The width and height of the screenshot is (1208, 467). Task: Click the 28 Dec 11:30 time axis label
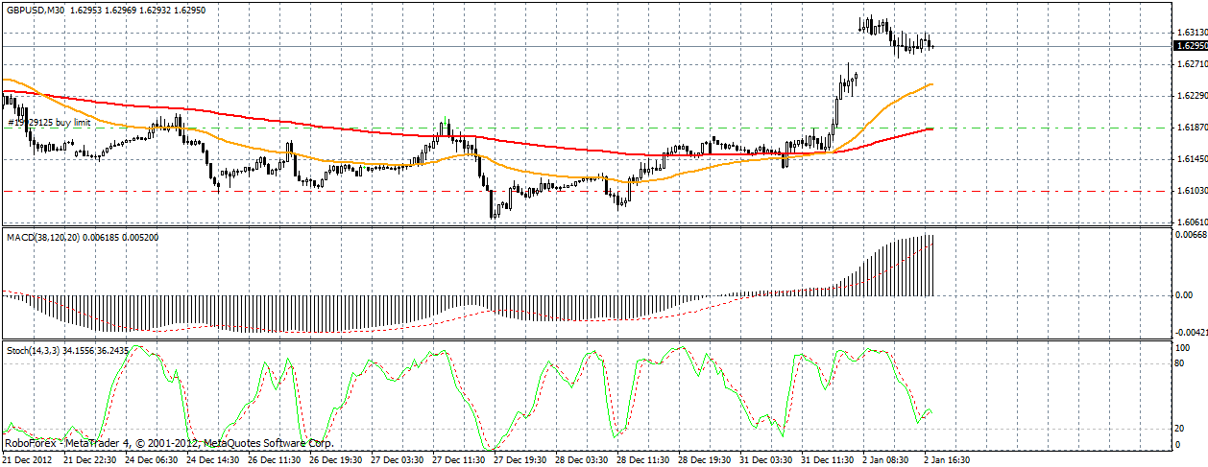pos(645,460)
